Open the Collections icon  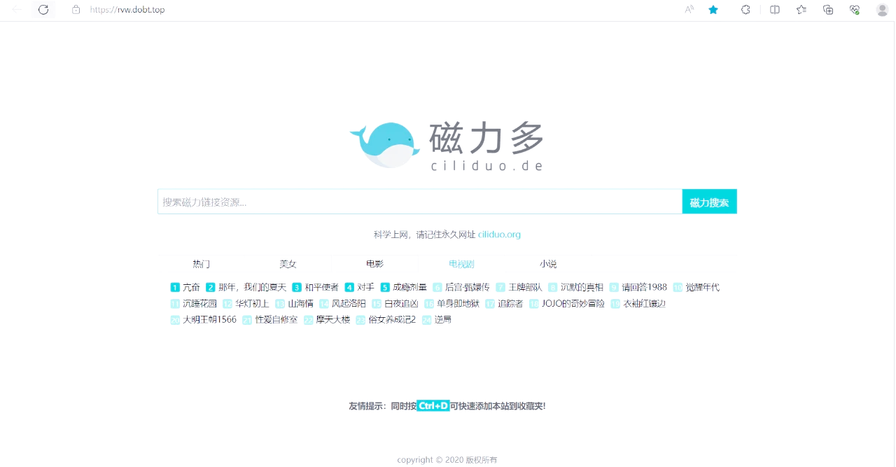tap(828, 10)
